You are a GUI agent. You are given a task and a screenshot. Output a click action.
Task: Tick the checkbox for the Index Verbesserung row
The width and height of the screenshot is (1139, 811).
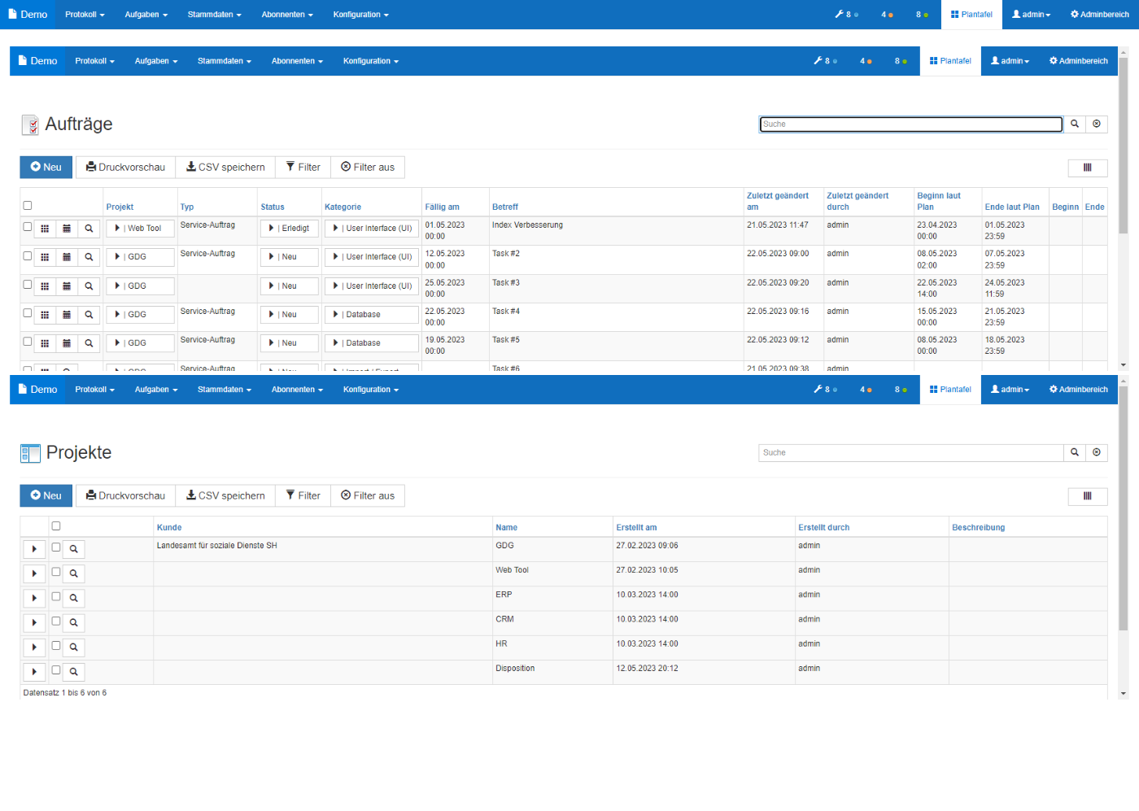28,227
